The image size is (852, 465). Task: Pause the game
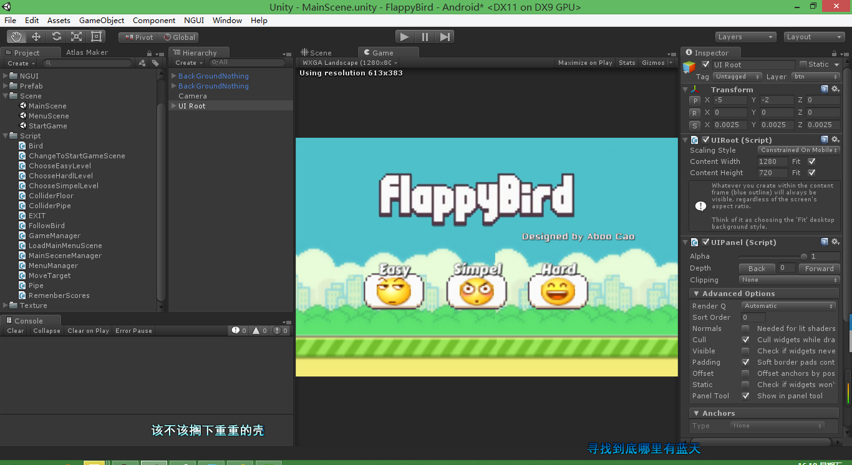(x=425, y=37)
